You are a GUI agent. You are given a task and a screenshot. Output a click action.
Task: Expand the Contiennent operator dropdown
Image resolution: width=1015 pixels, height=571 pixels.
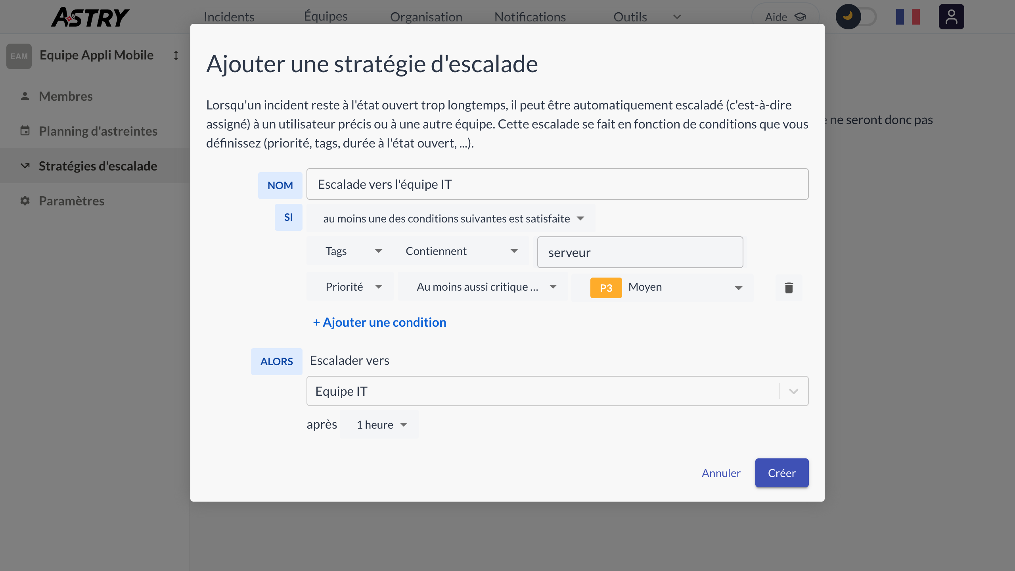coord(461,251)
